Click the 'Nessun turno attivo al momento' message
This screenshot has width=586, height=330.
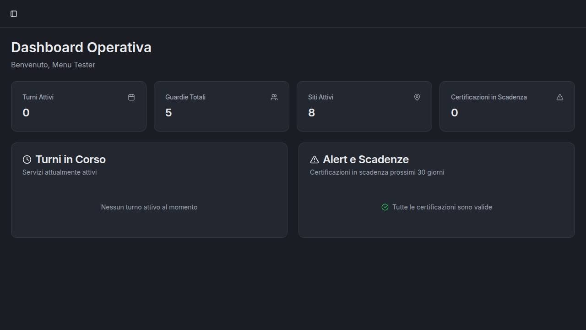click(x=149, y=207)
